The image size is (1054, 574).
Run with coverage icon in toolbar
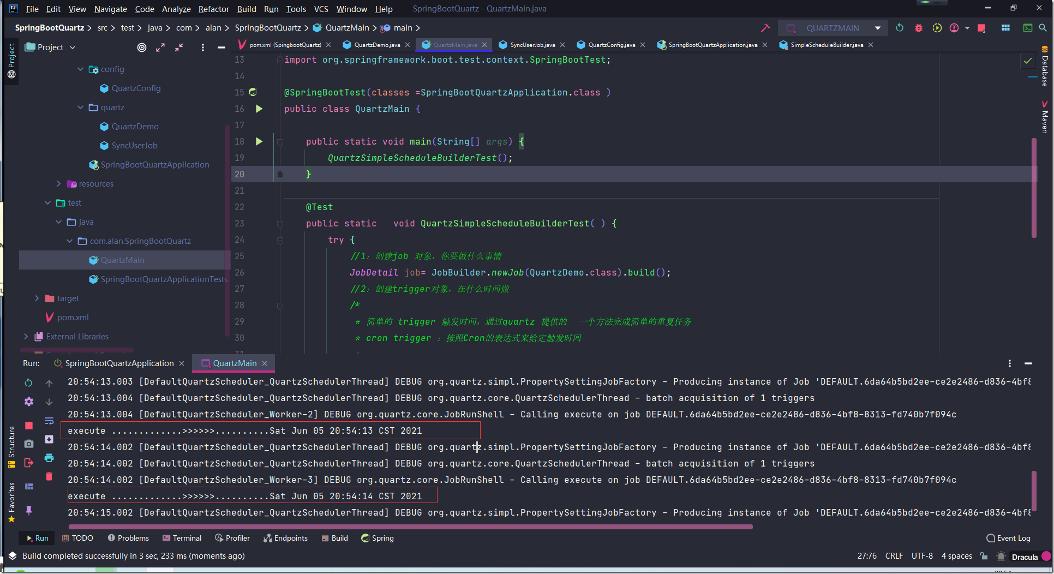pos(937,28)
